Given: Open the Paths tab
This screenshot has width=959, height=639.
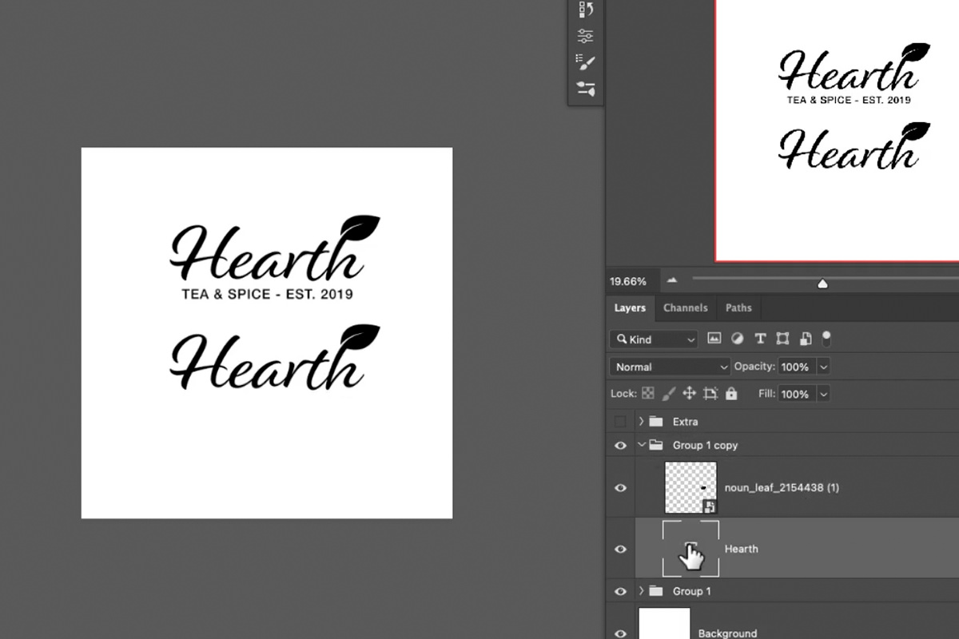Looking at the screenshot, I should click(738, 308).
